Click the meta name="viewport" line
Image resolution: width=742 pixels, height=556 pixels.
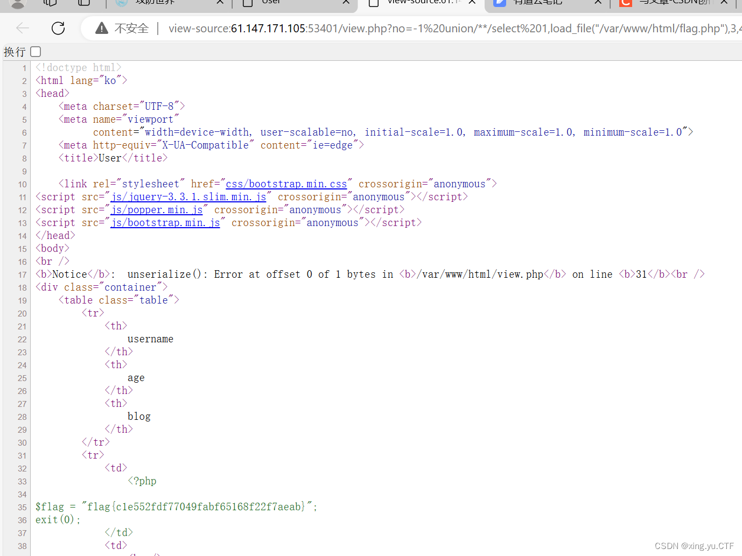[119, 119]
